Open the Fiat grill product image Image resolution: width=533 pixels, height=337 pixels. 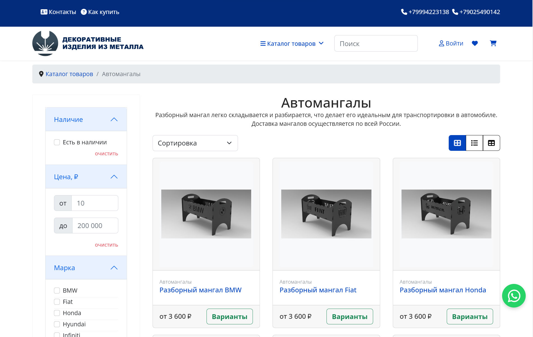coord(326,214)
